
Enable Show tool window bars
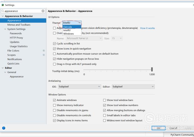tap(104, 100)
